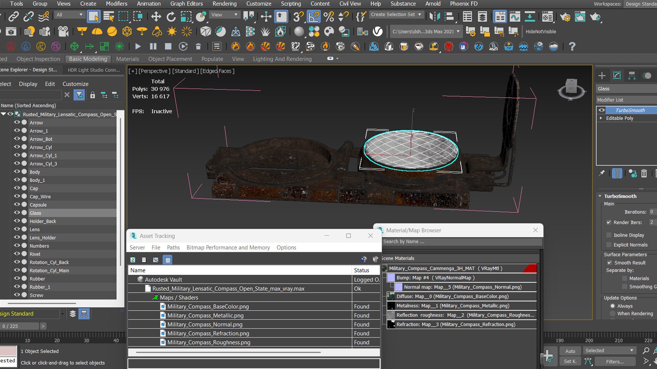Select the Move transform tool
The image size is (657, 369).
pos(156,16)
